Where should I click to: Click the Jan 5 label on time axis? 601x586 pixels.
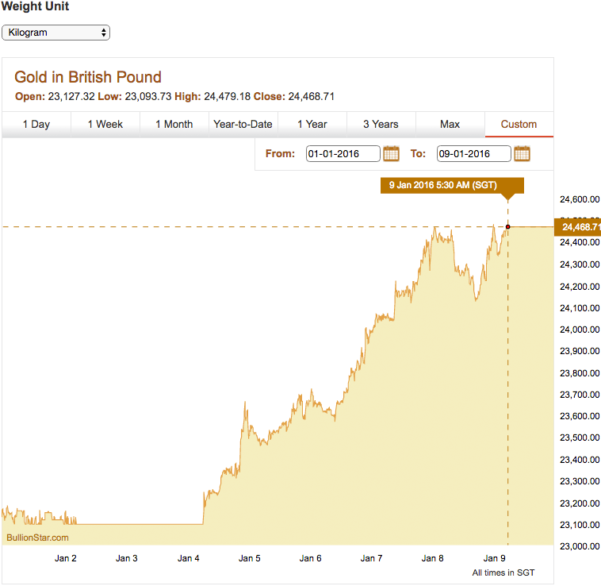(x=250, y=558)
